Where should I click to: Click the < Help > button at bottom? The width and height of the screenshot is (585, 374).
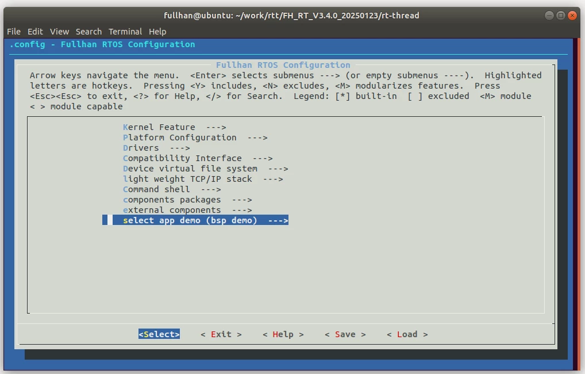coord(283,334)
